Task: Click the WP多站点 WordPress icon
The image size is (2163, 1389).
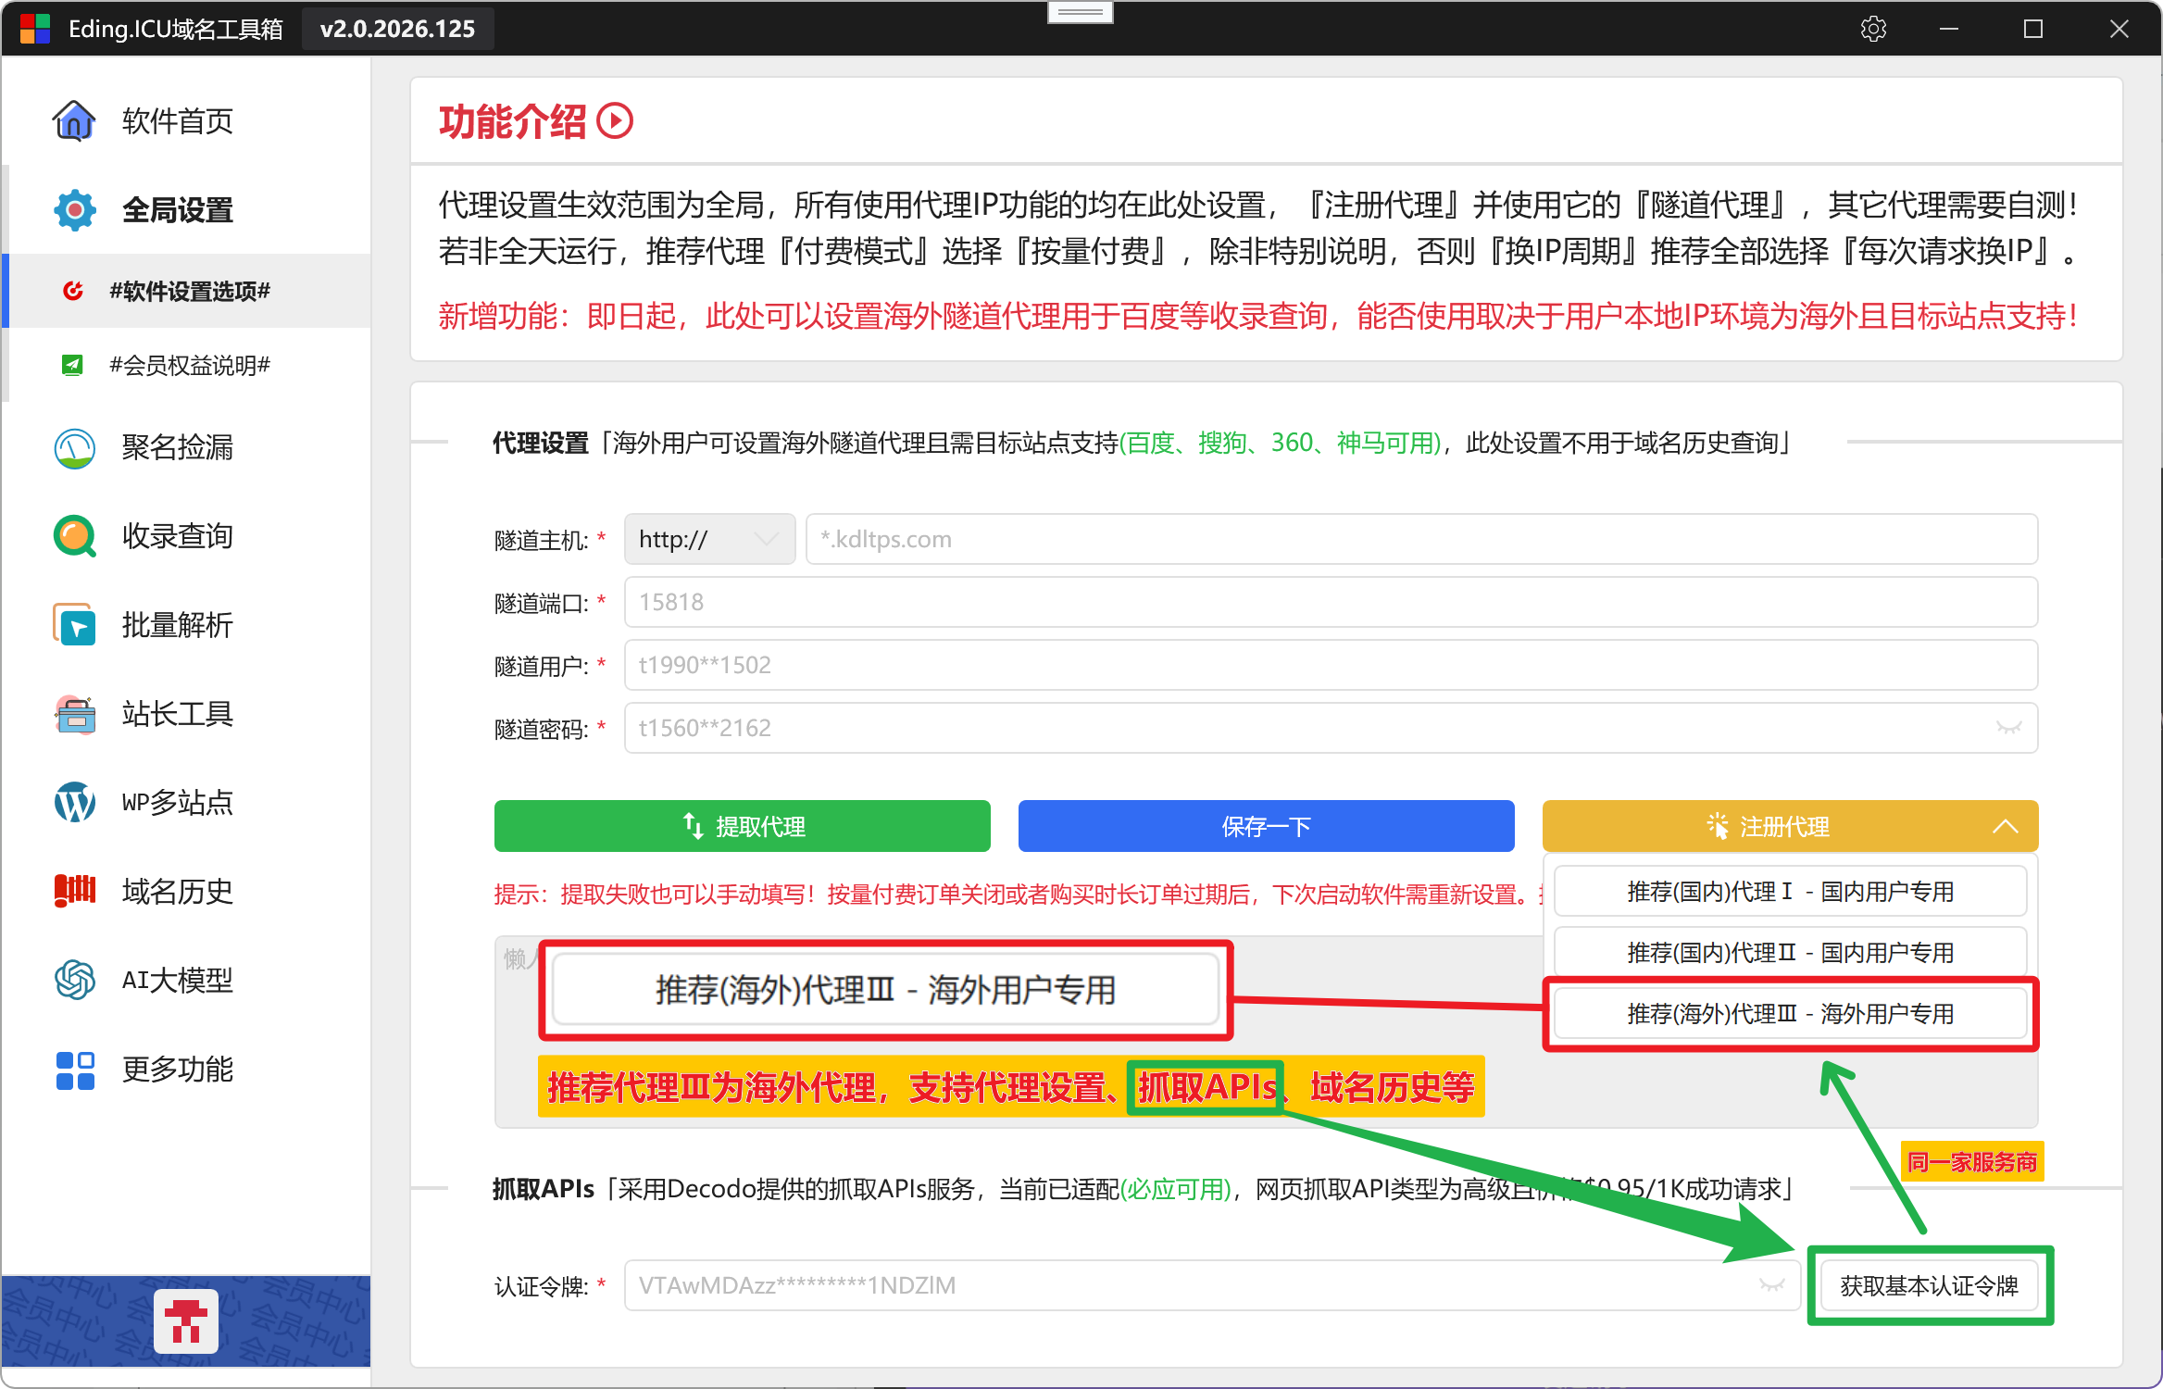Action: click(74, 802)
